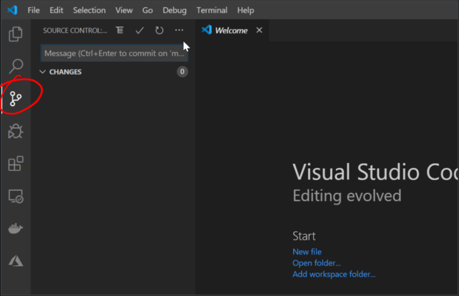Click the Editing evolved subtitle

347,196
